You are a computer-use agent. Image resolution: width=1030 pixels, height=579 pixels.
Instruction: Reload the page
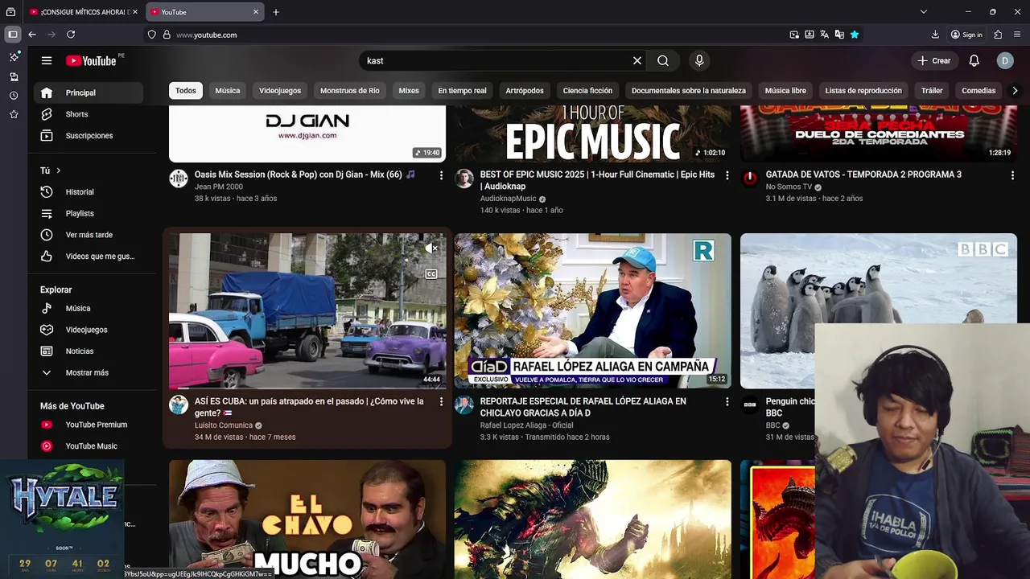coord(71,35)
